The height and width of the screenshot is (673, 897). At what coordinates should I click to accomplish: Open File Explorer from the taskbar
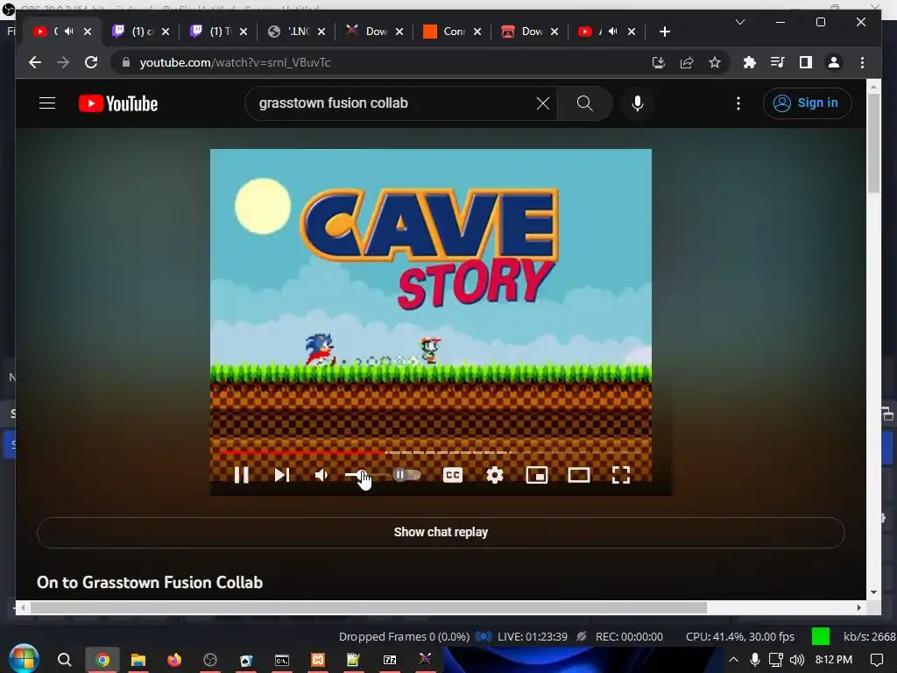pyautogui.click(x=138, y=660)
